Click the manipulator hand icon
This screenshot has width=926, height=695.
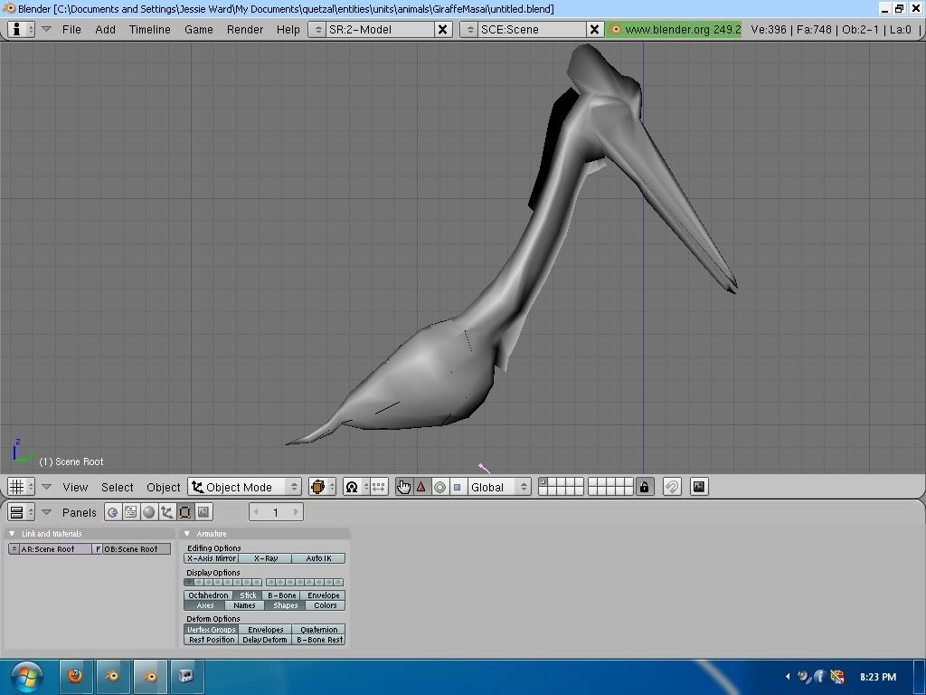pos(403,487)
